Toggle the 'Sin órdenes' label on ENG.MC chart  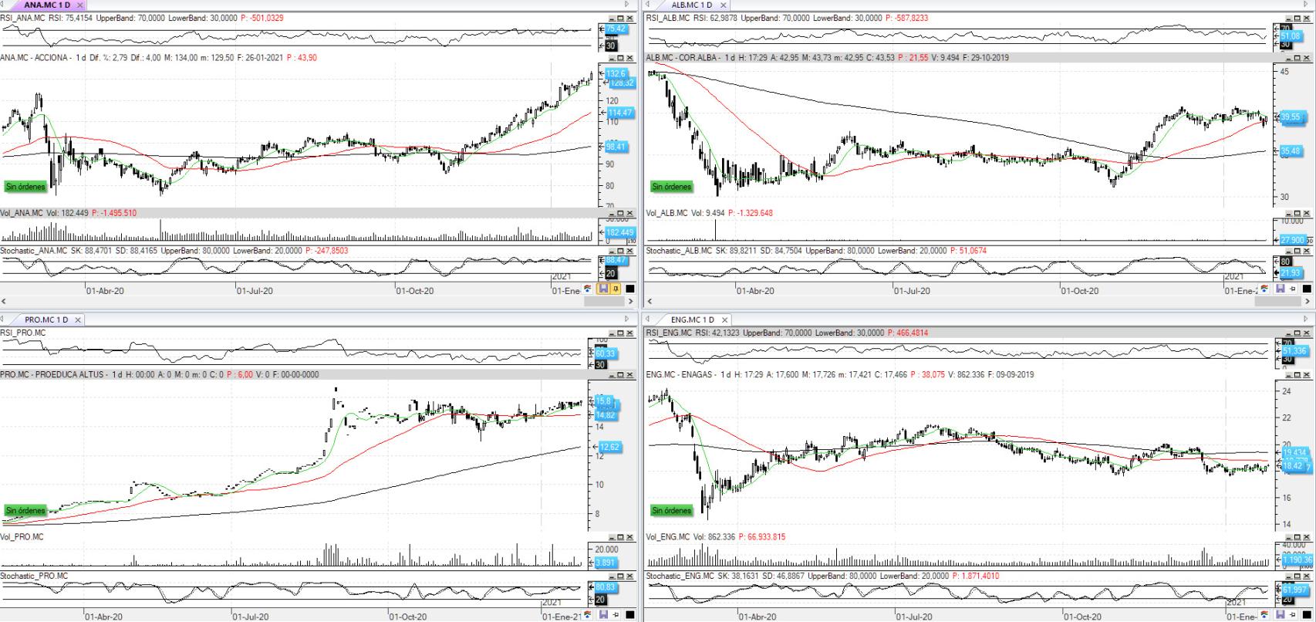click(x=671, y=511)
